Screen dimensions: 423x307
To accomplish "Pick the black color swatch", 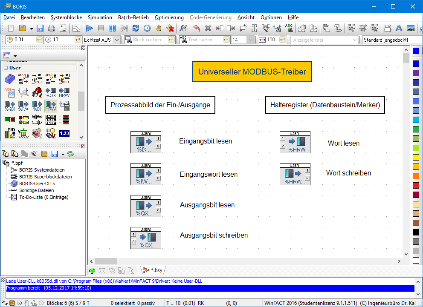I will 416,232.
